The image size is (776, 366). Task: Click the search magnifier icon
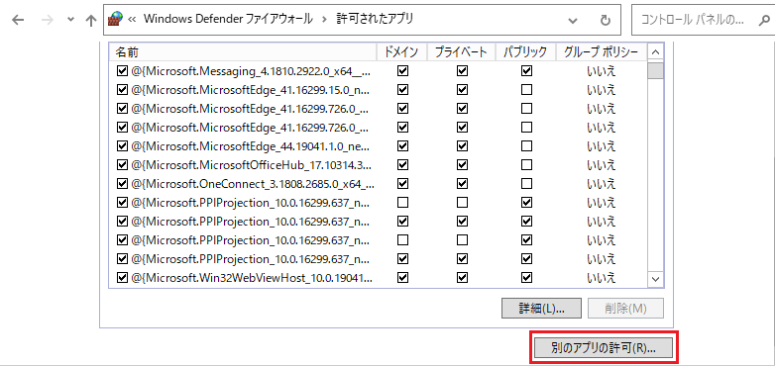coord(764,20)
